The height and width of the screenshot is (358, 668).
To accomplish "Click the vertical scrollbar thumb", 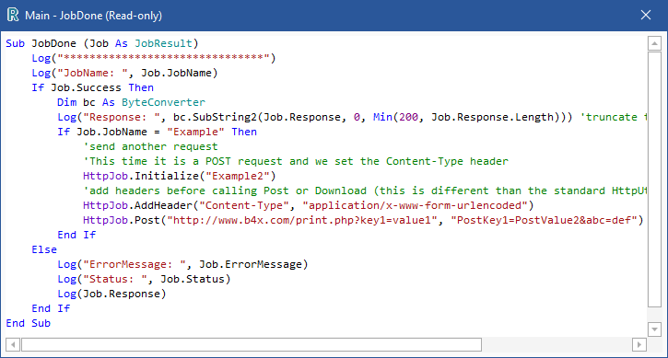I will point(654,179).
